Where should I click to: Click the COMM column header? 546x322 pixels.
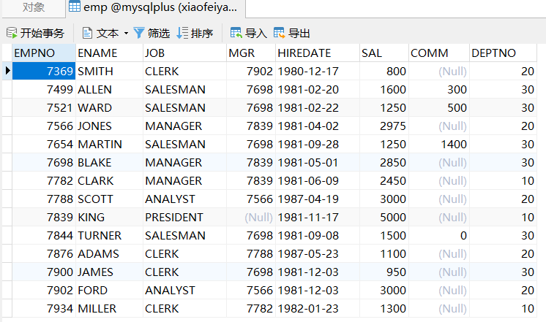439,53
